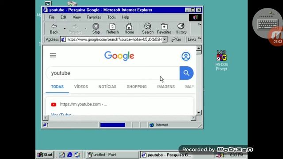Viewport: 283px width, 159px height.
Task: Open the Favorites toolbar button
Action: click(x=164, y=29)
